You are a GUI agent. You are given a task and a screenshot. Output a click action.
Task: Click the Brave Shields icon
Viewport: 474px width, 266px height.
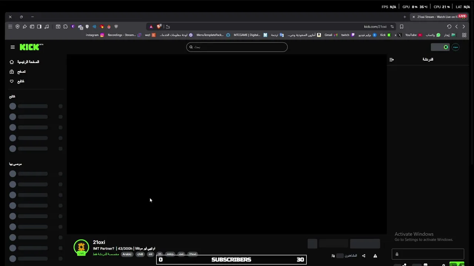159,27
